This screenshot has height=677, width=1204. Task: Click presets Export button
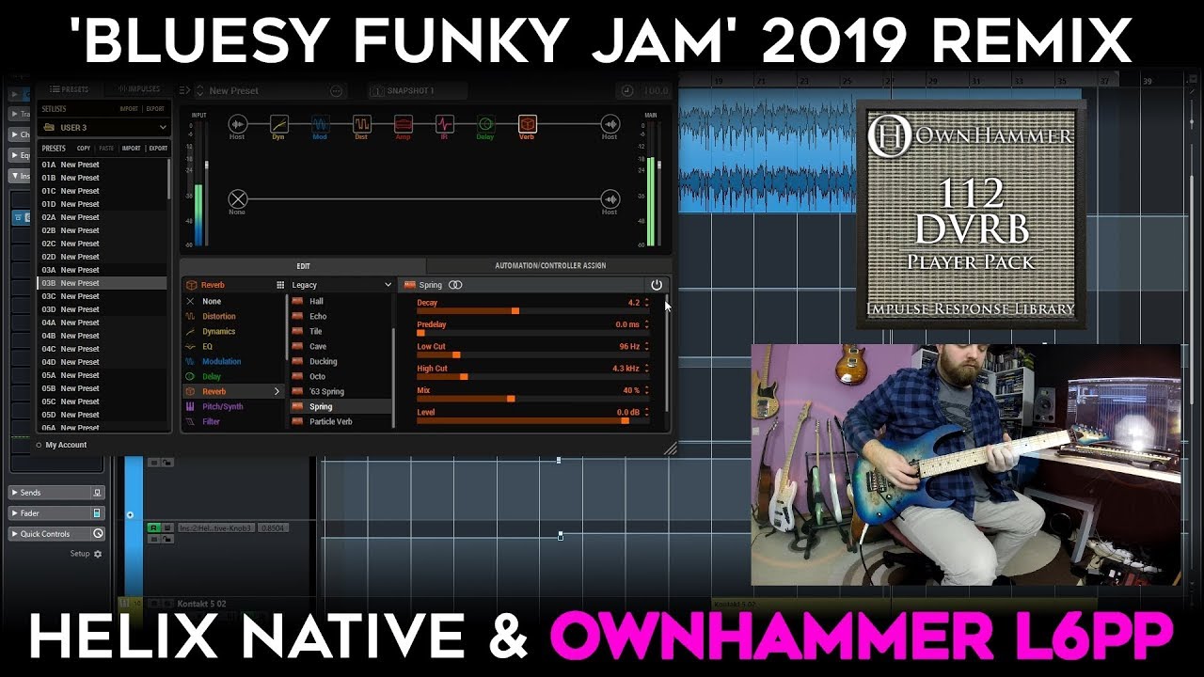click(x=158, y=149)
